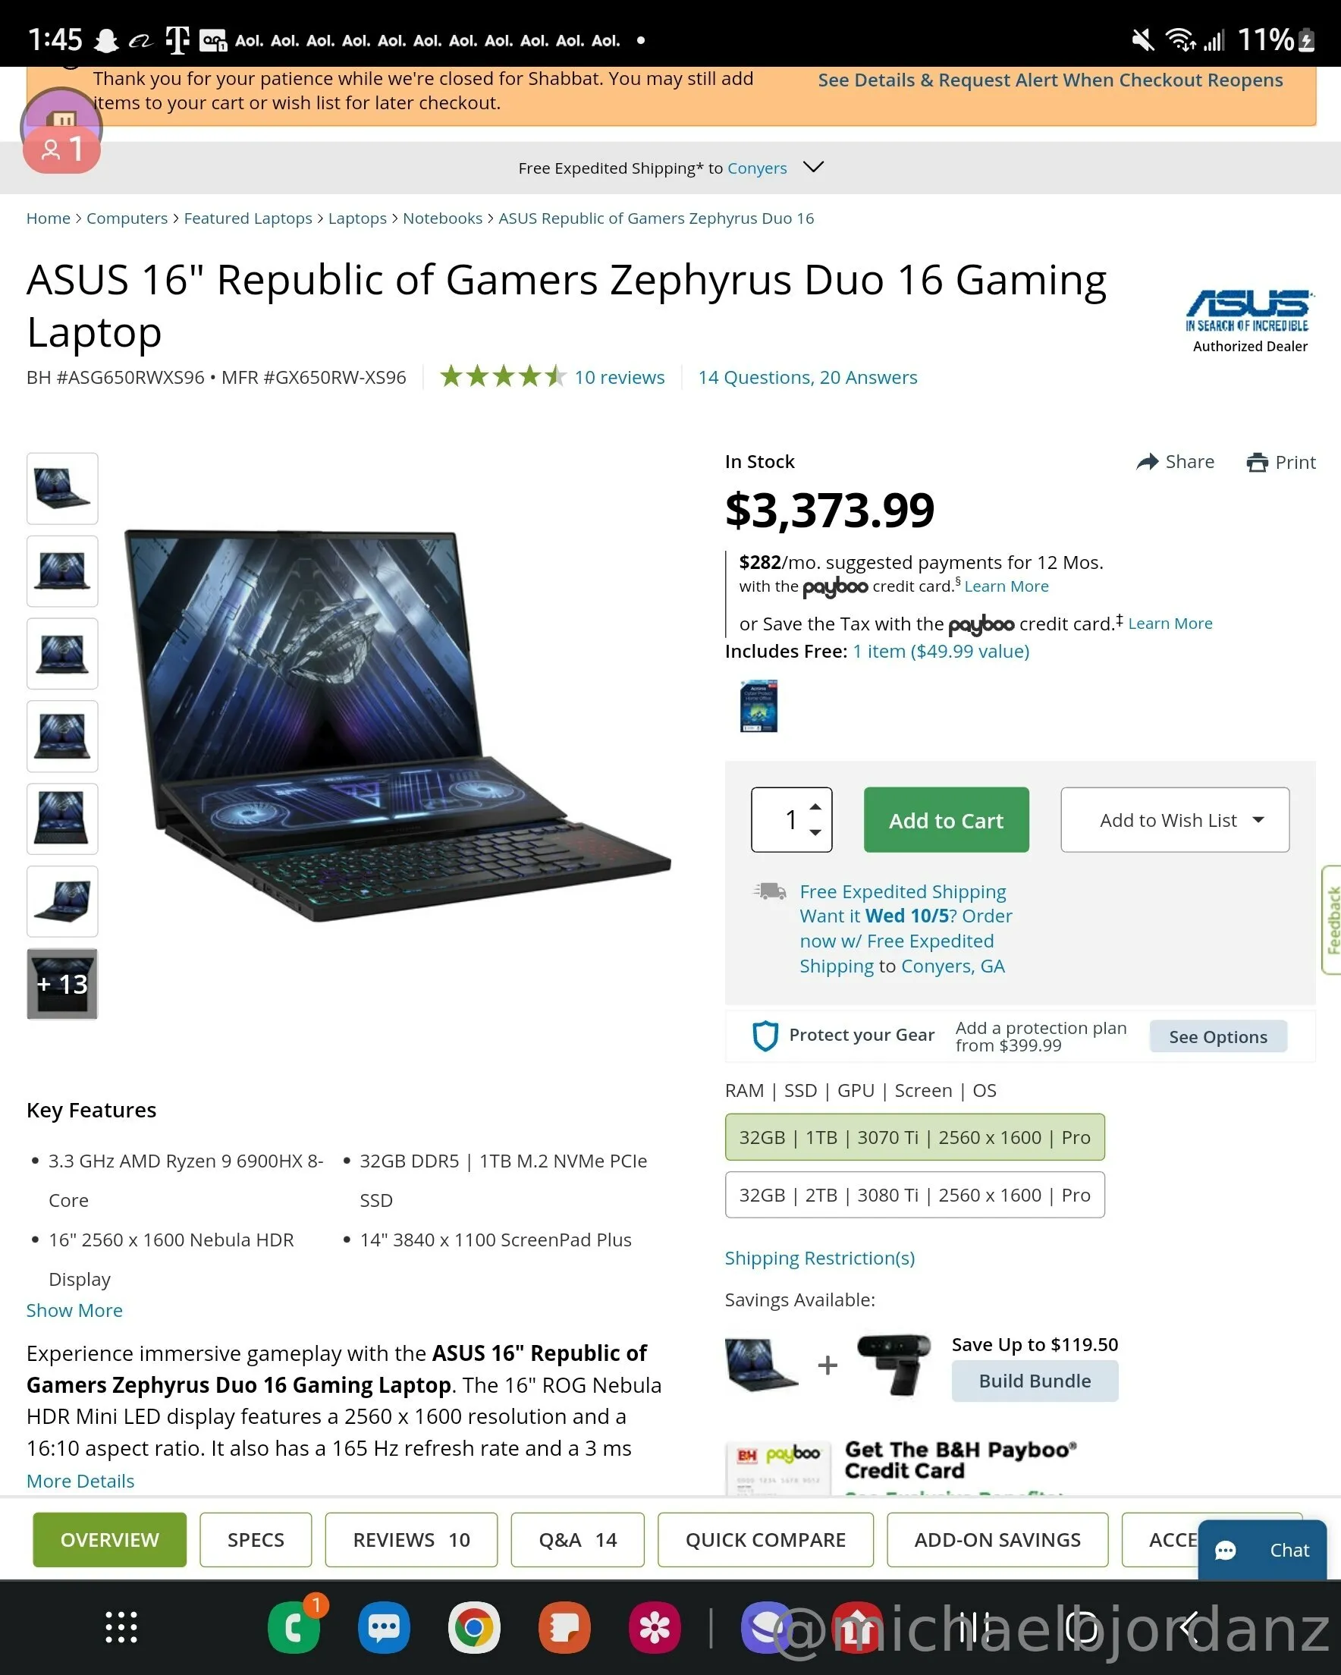Click the green Add to Cart button
The image size is (1341, 1675).
click(947, 819)
